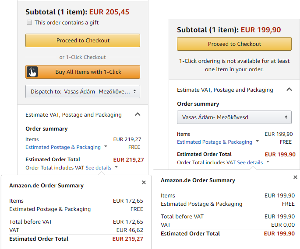Click the 1-Click hand pointer icon
This screenshot has height=249, width=300.
coord(32,72)
